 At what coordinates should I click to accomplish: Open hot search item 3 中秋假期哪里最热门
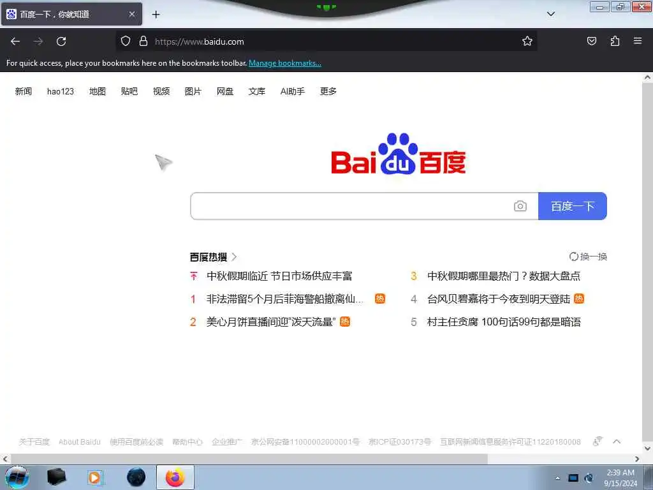click(x=504, y=276)
